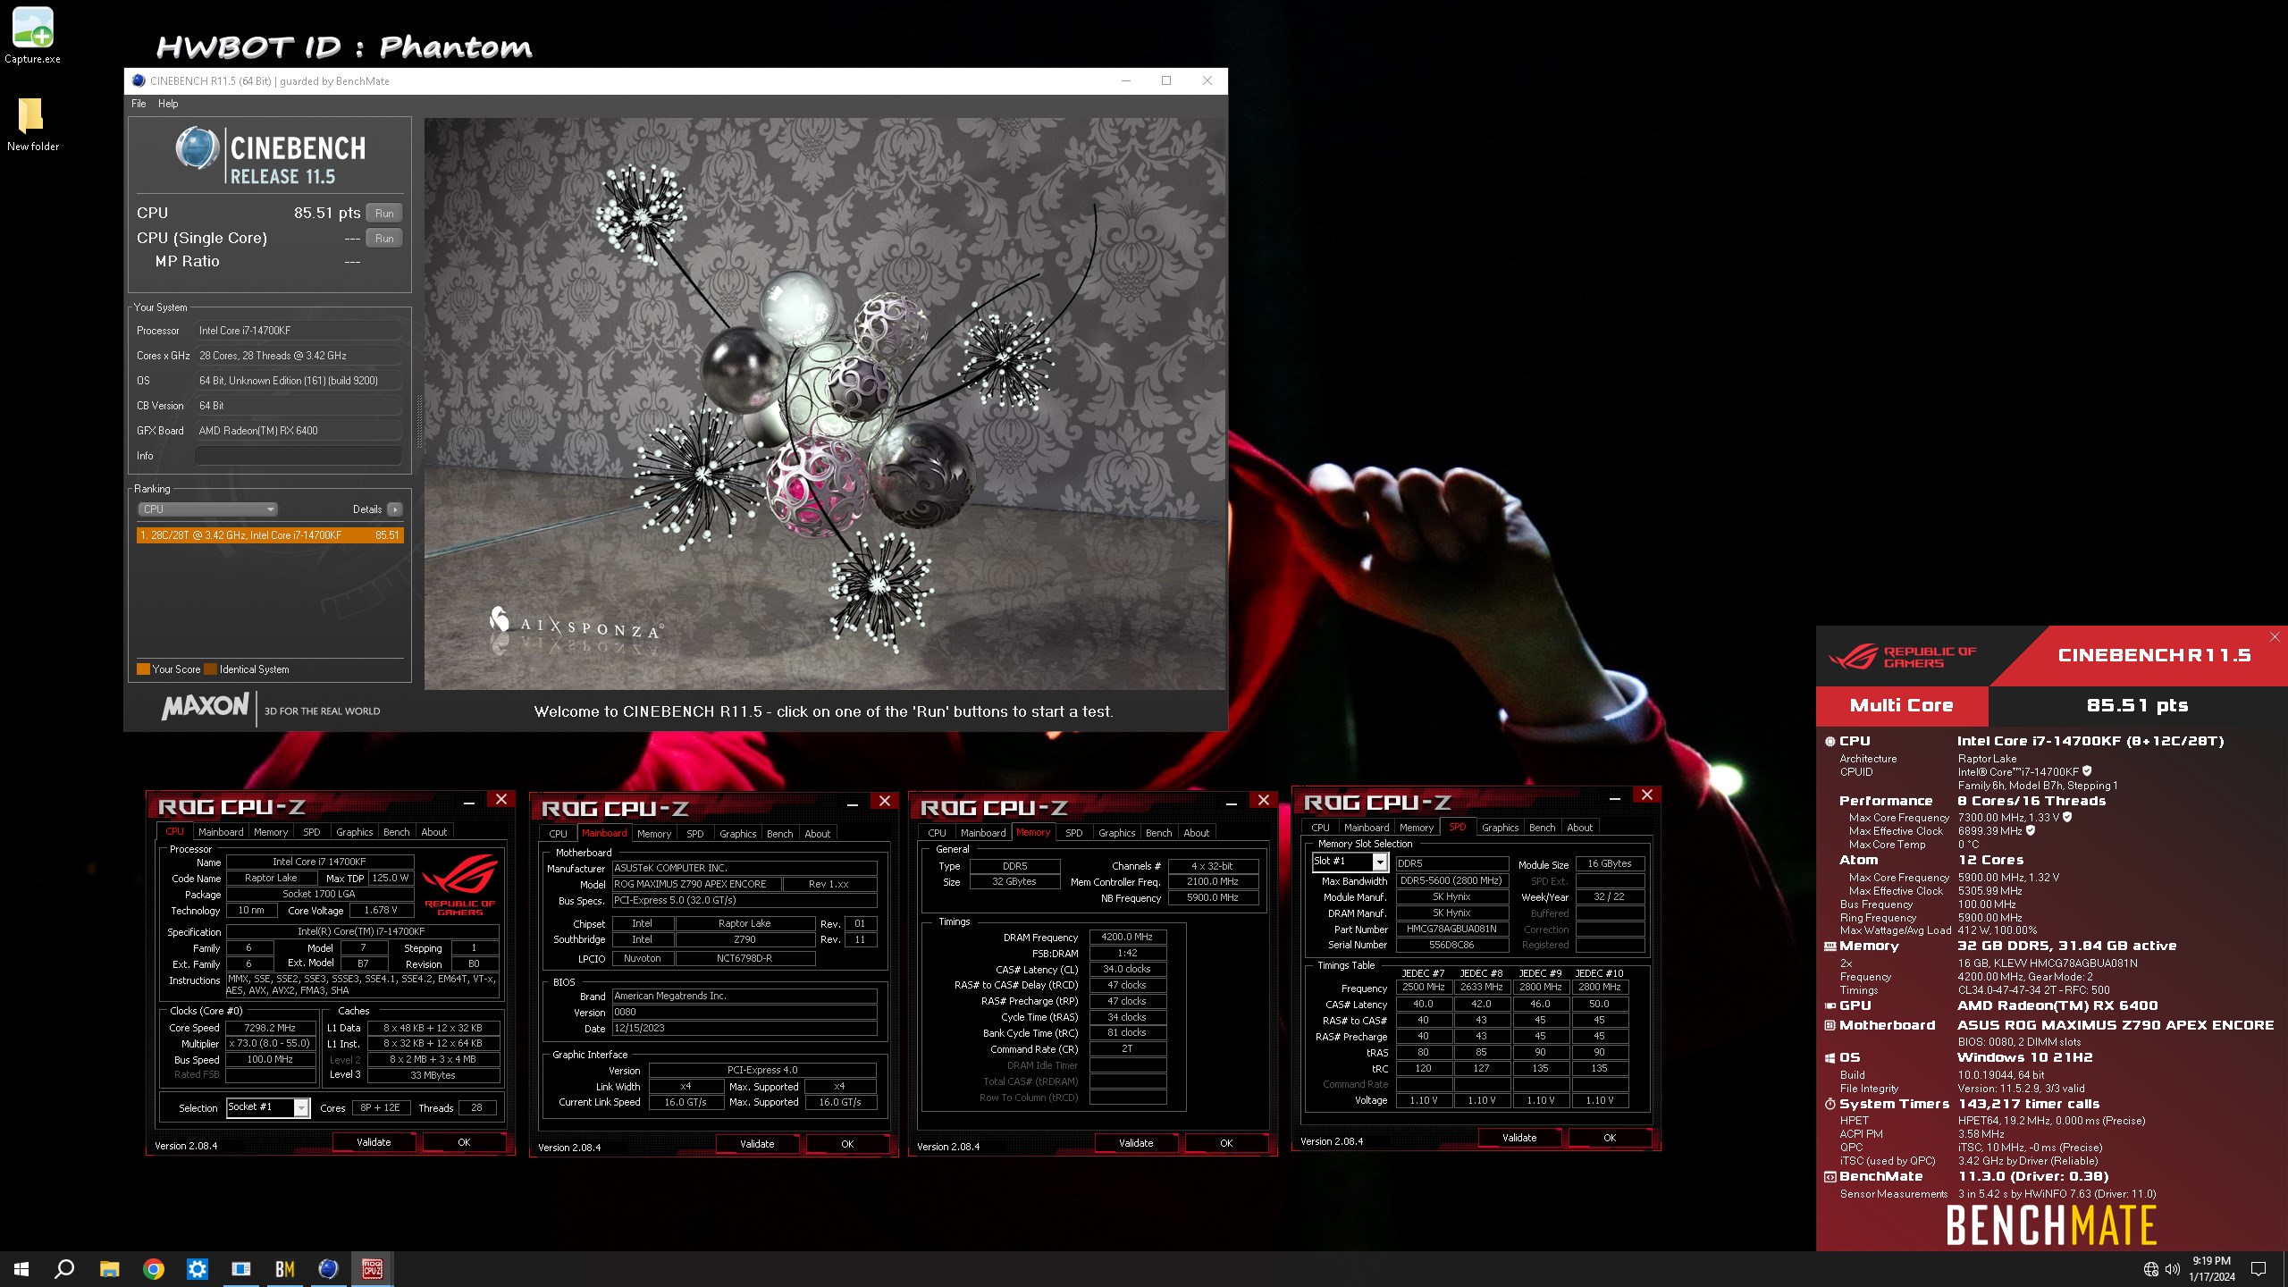
Task: Open notification center icon
Action: [x=2259, y=1269]
